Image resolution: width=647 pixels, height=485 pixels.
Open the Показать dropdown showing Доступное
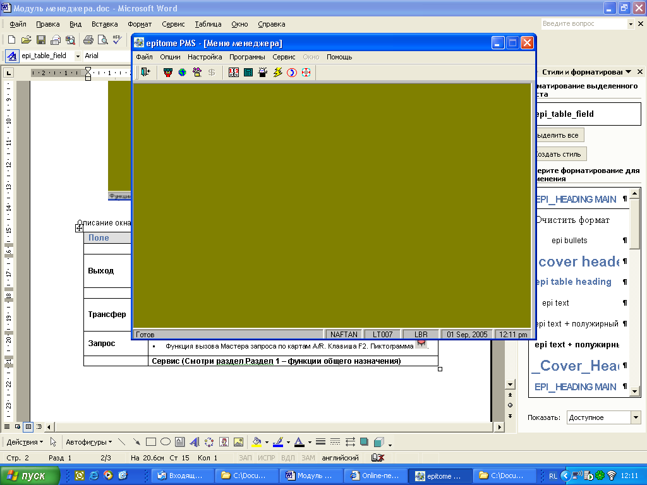(636, 417)
